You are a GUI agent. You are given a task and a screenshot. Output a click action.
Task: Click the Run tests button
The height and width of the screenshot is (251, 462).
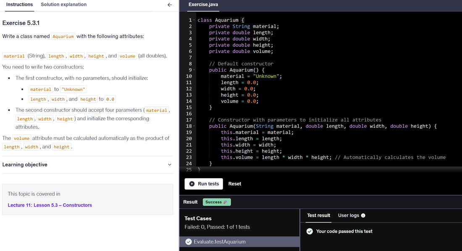click(204, 184)
